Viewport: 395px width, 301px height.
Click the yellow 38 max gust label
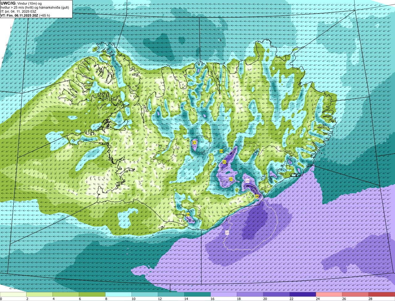[257, 196]
